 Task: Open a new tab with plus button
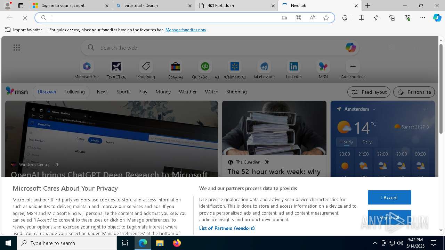367,6
